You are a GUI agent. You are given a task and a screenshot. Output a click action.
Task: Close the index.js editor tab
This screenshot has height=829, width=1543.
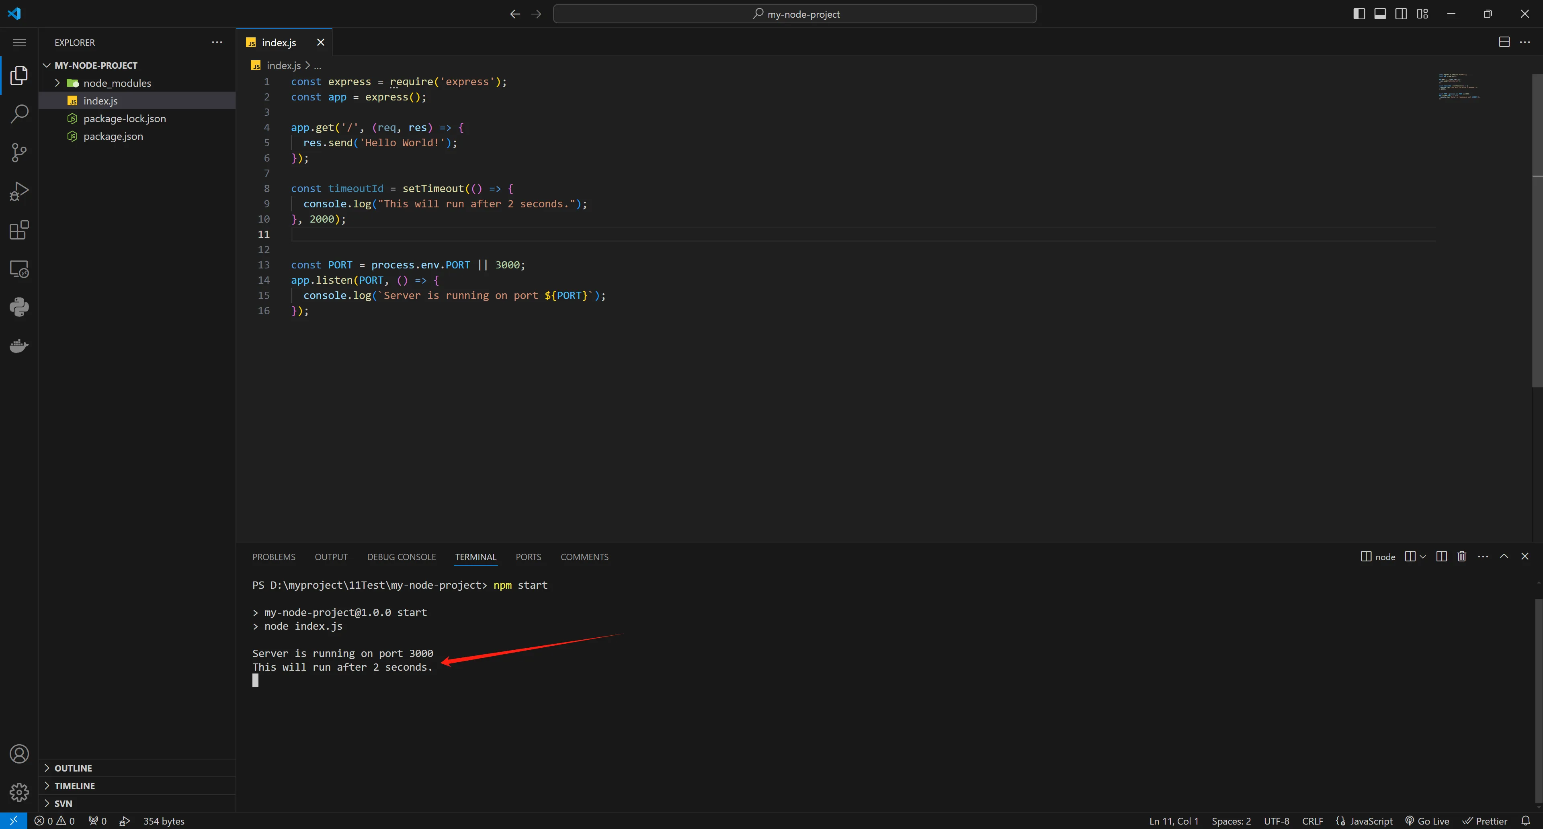(320, 43)
